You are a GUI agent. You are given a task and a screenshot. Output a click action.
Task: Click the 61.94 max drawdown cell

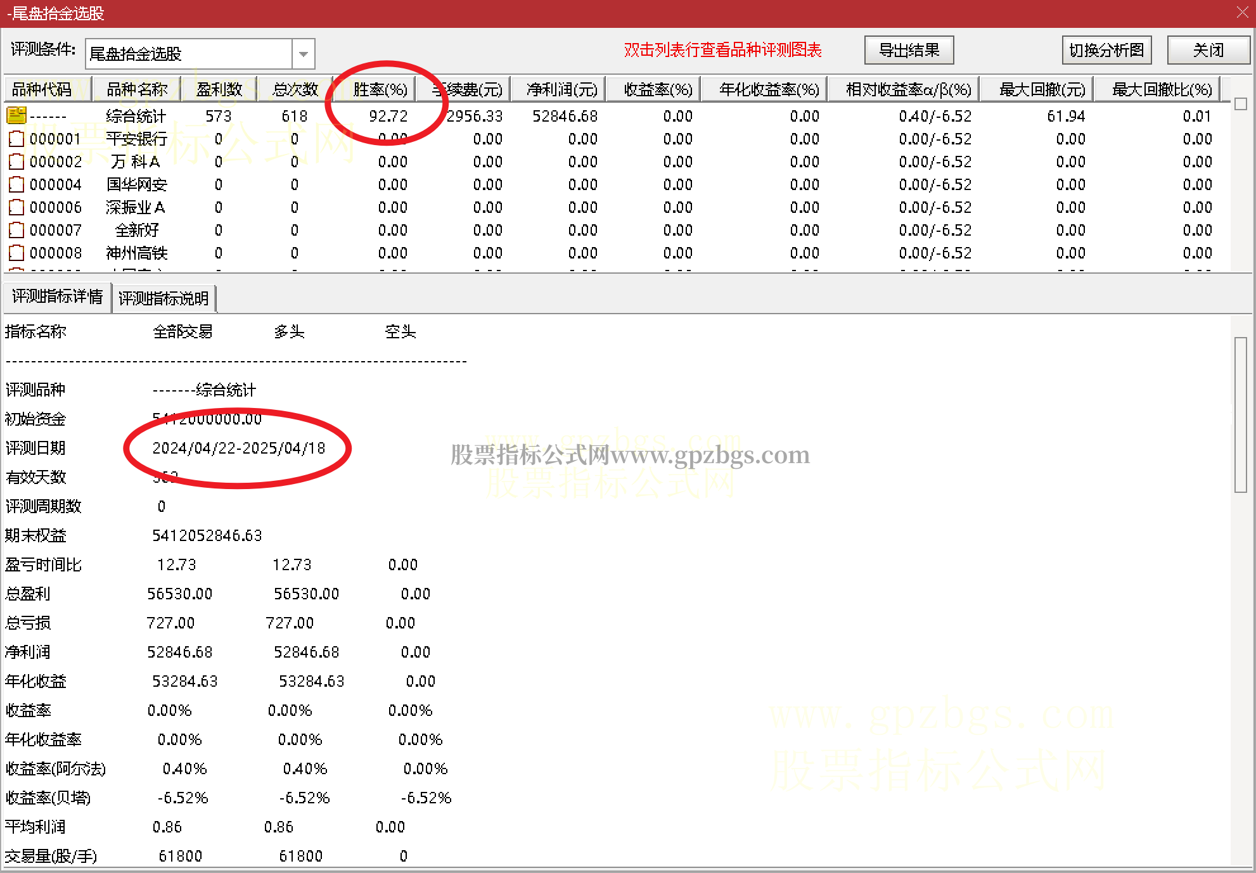(x=1066, y=116)
